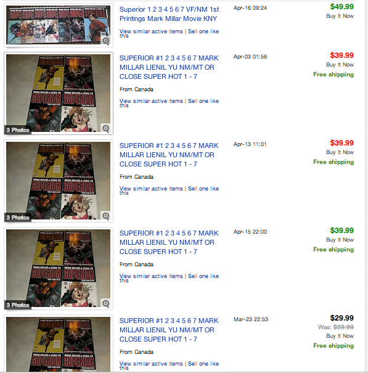Open the Apr-13 SUPERIOR #1-7 listing title

click(169, 155)
